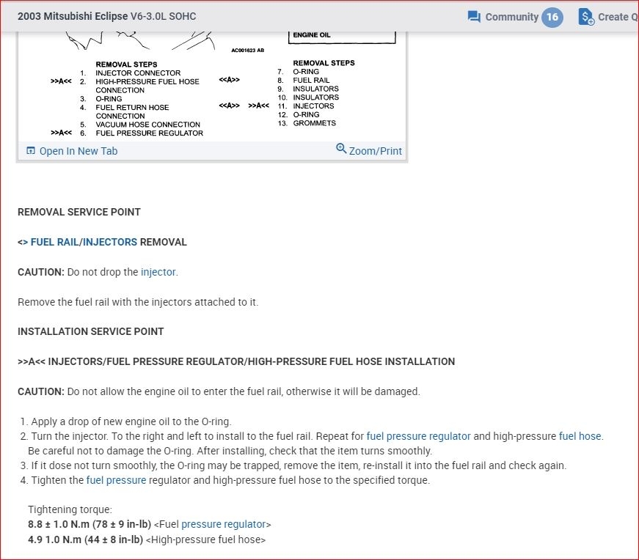Open the Community chat icon
The image size is (639, 560).
[x=474, y=17]
